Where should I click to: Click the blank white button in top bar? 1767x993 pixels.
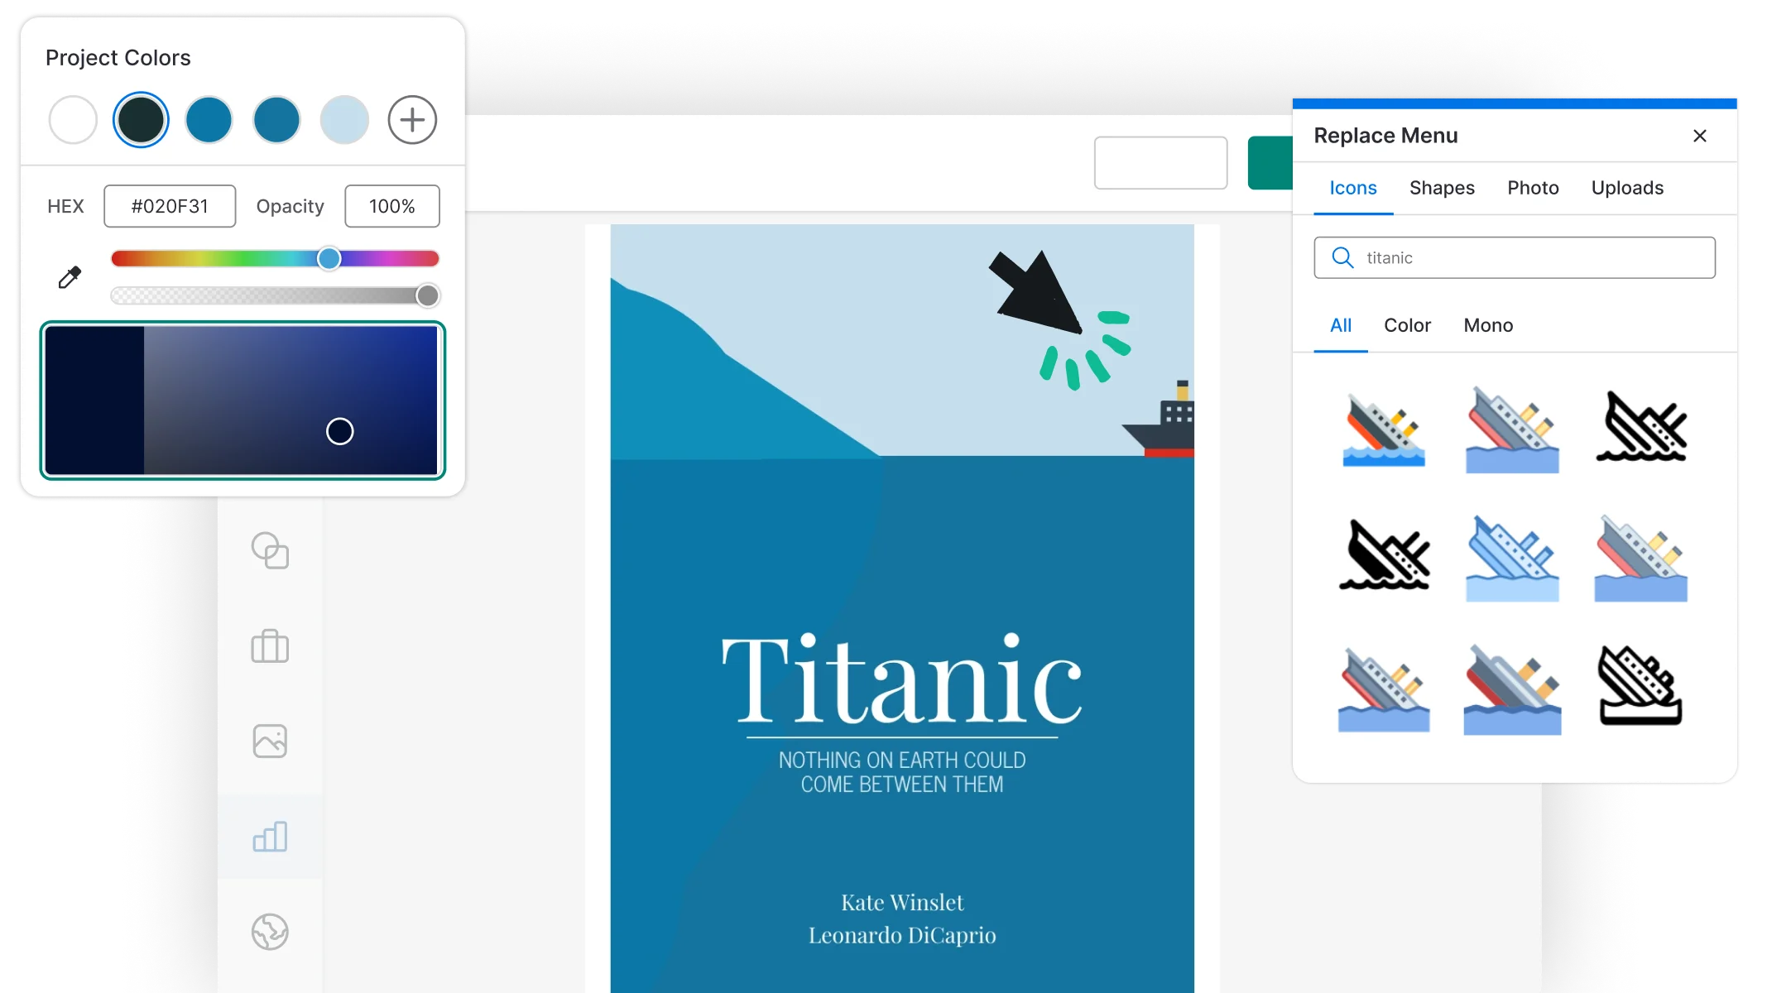pos(1160,163)
